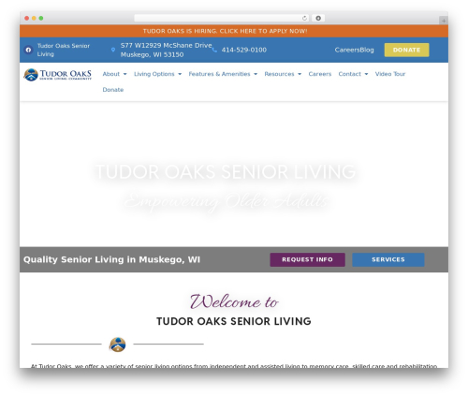Viewport: 468px width, 396px height.
Task: Expand the About dropdown arrow
Action: click(x=124, y=74)
